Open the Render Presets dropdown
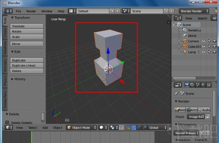 (186, 133)
